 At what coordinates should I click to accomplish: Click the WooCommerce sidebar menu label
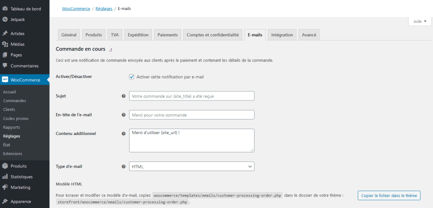26,80
